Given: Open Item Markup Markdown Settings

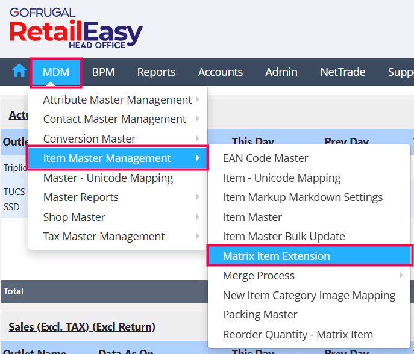Looking at the screenshot, I should click(x=309, y=197).
